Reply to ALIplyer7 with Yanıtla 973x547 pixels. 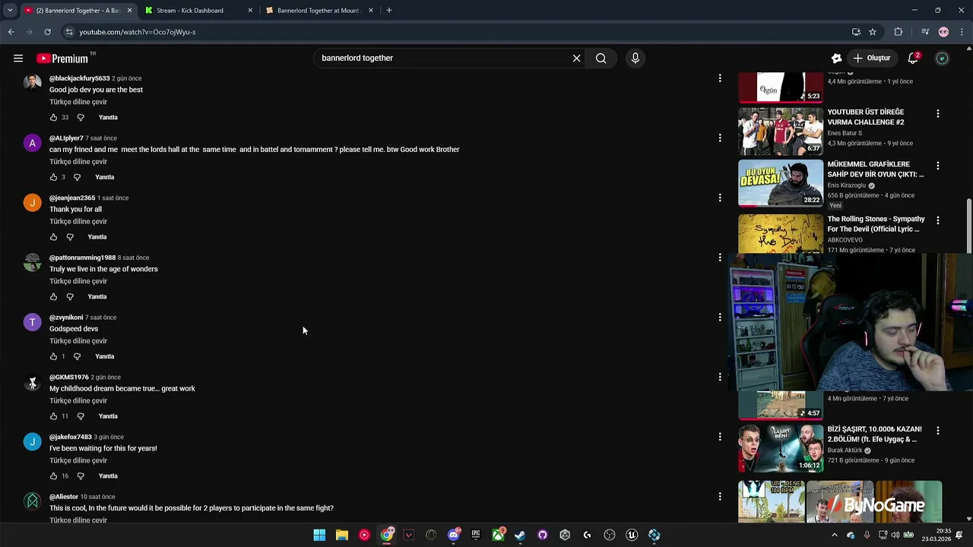(104, 177)
